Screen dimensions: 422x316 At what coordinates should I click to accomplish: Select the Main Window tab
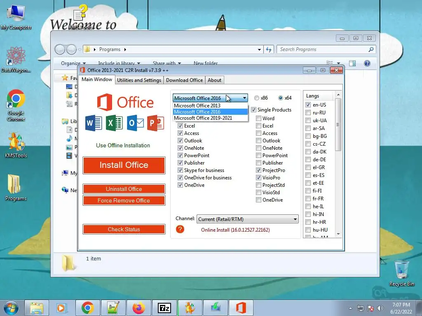point(97,79)
